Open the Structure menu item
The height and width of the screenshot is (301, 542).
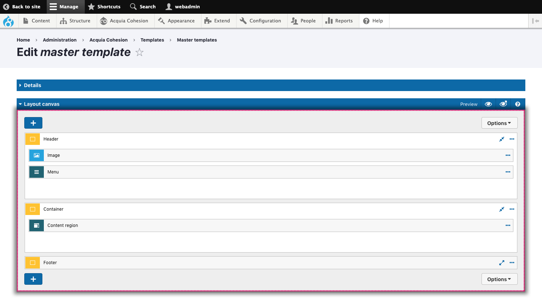click(x=75, y=21)
